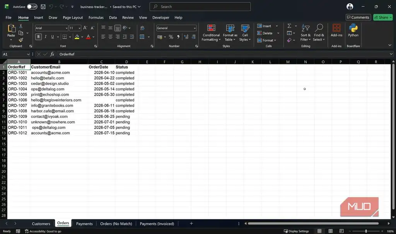Switch to the Insert ribbon tab
The image size is (396, 234).
tap(38, 17)
